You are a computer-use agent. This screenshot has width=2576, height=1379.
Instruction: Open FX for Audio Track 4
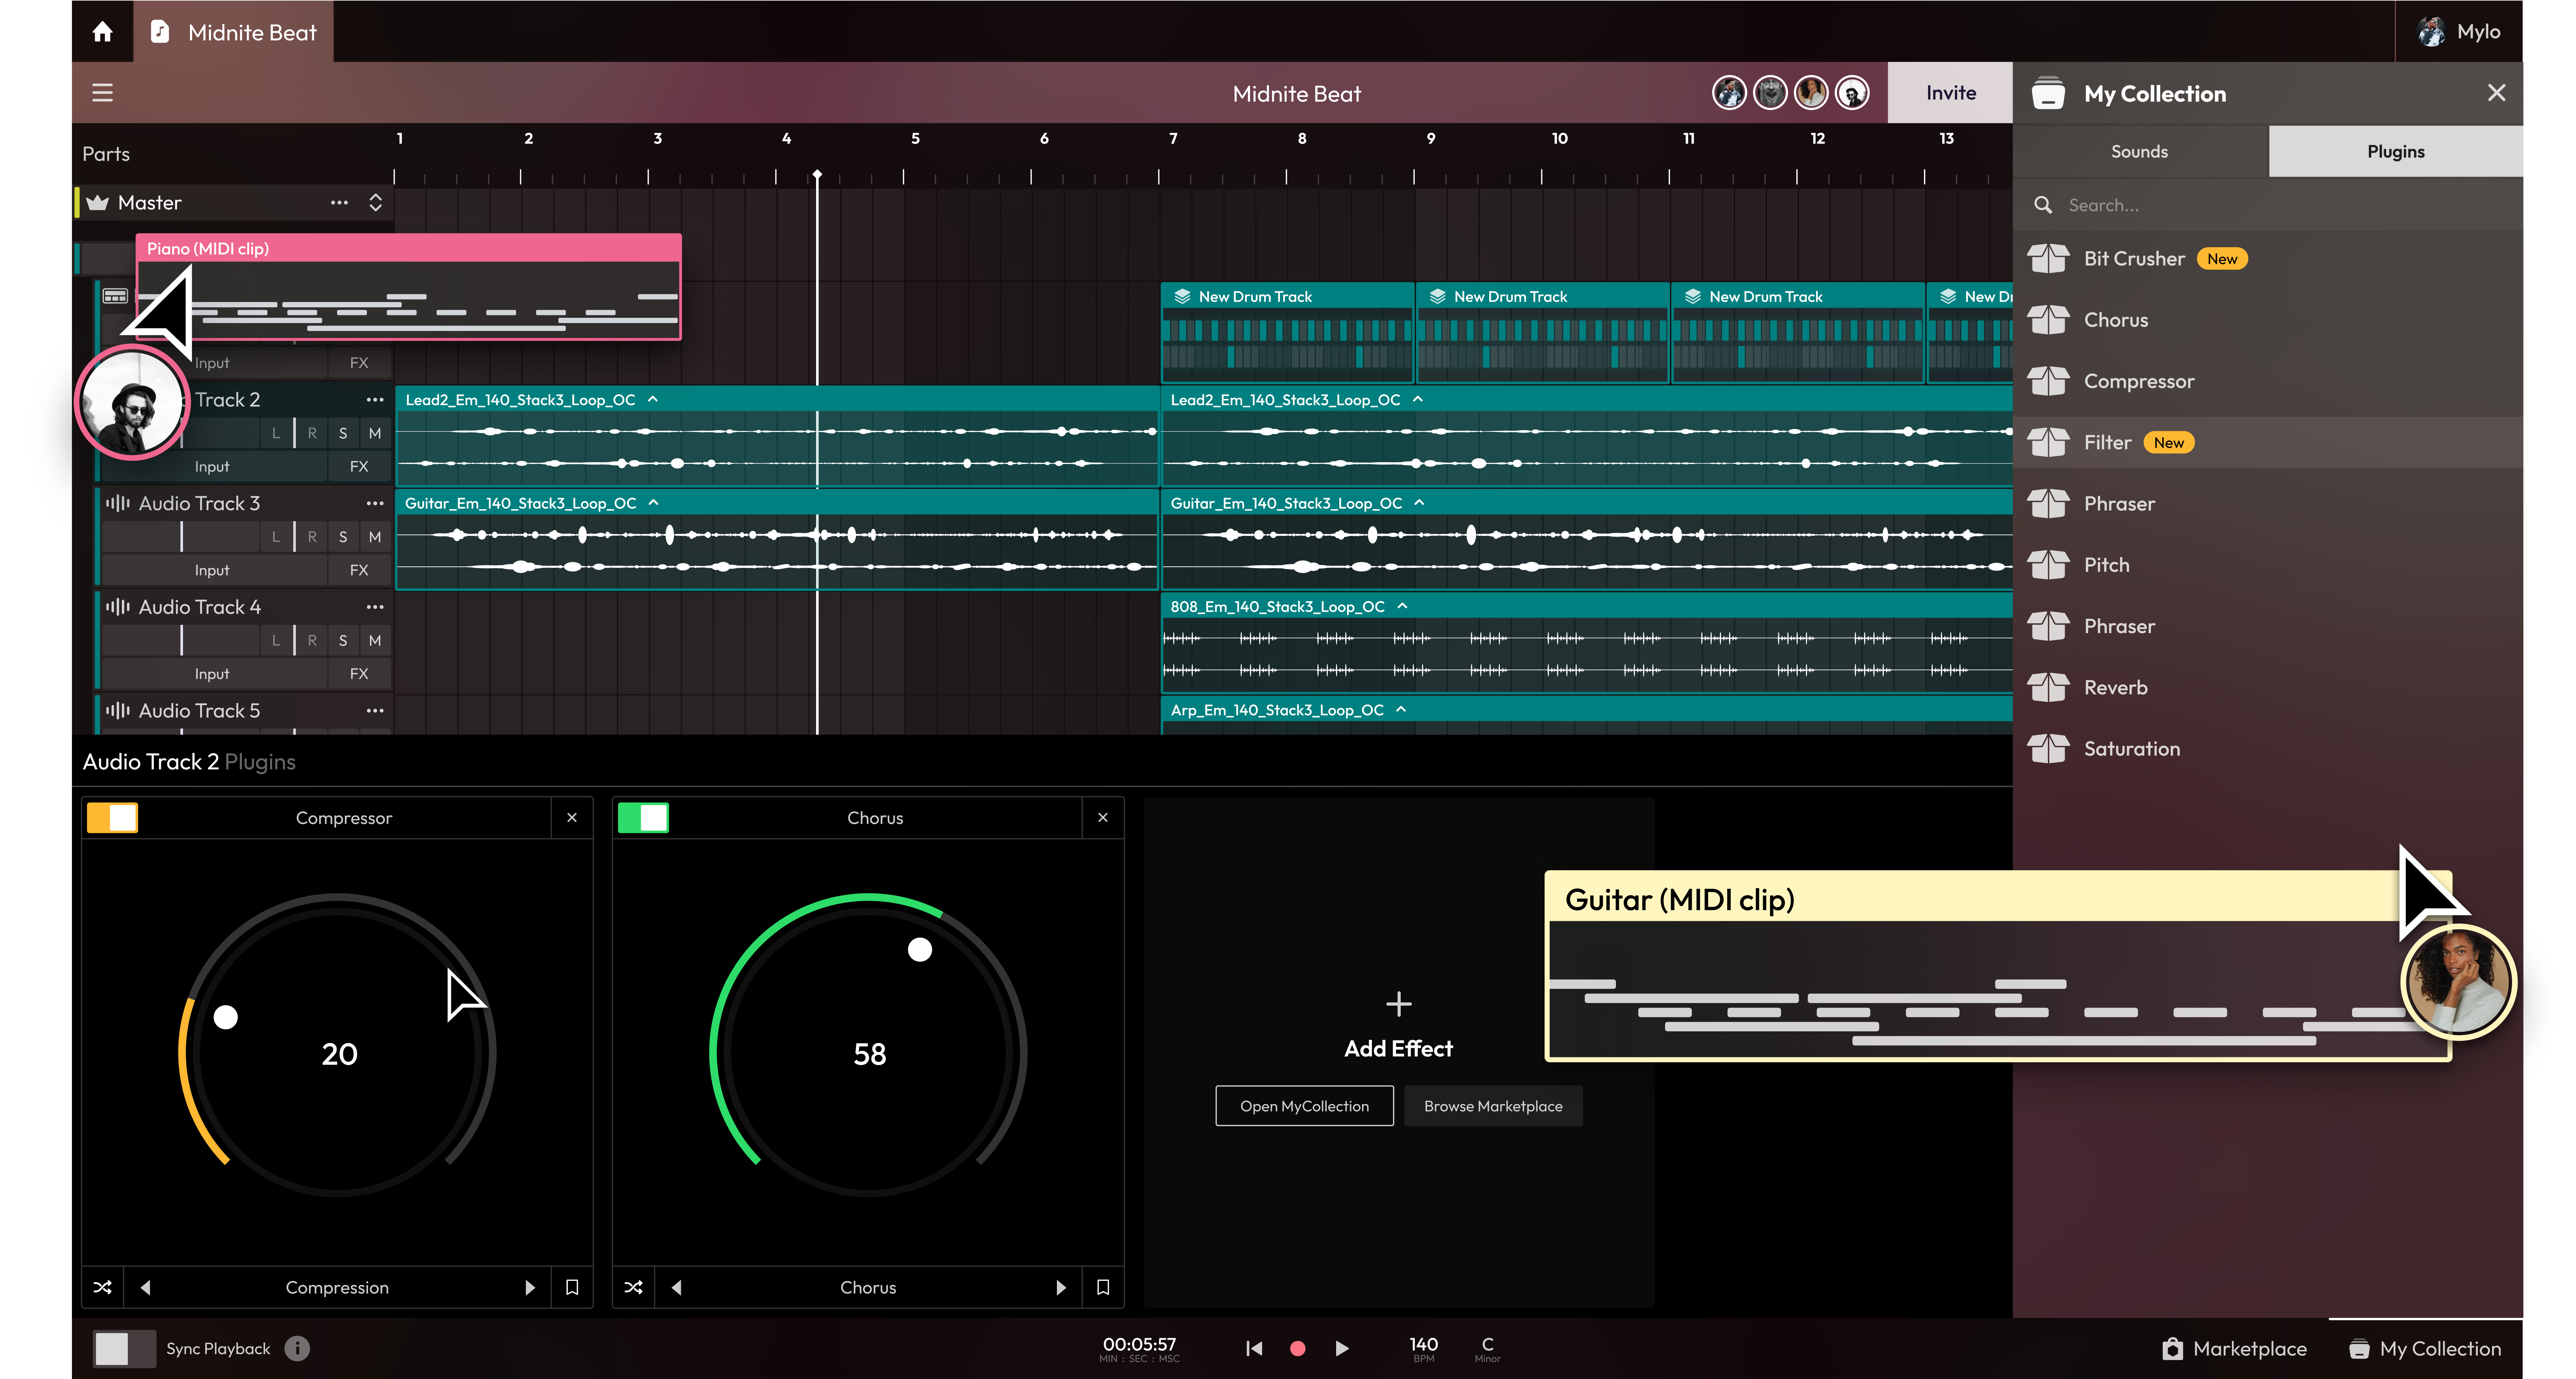click(x=359, y=674)
